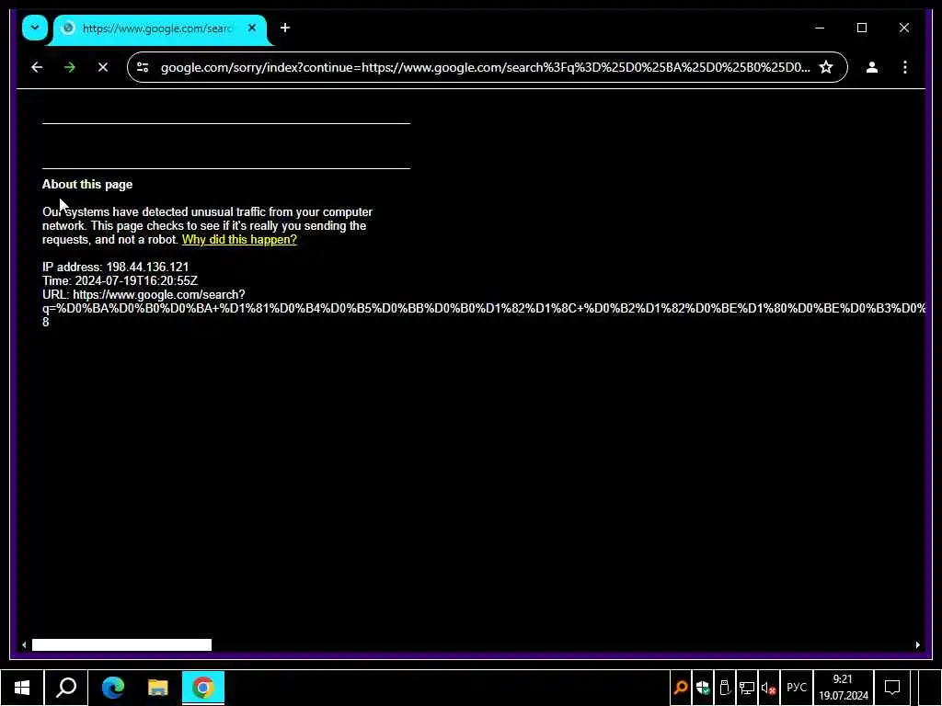Launch Microsoft Edge from taskbar
Screen dimensions: 942x706
tap(112, 688)
